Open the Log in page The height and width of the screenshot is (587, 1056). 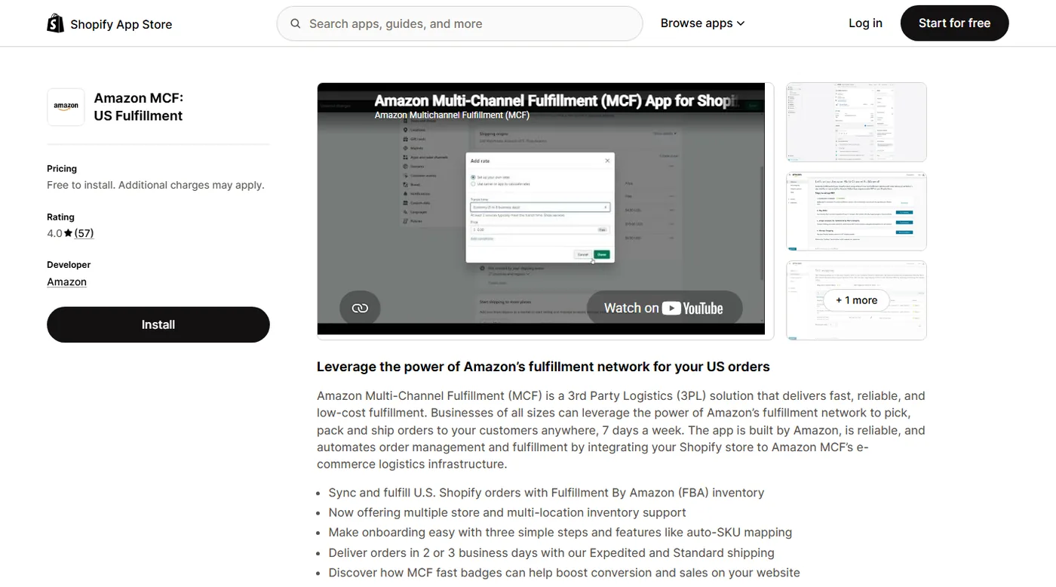865,23
